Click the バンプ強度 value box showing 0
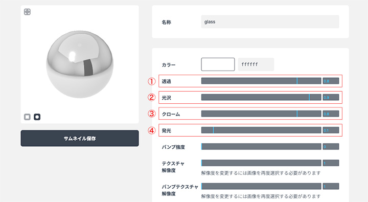Image resolution: width=368 pixels, height=202 pixels. (x=331, y=147)
